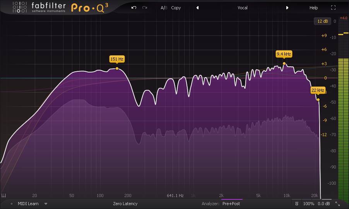Image resolution: width=349 pixels, height=209 pixels.
Task: Click the resize icon in bottom-right corner
Action: point(337,204)
